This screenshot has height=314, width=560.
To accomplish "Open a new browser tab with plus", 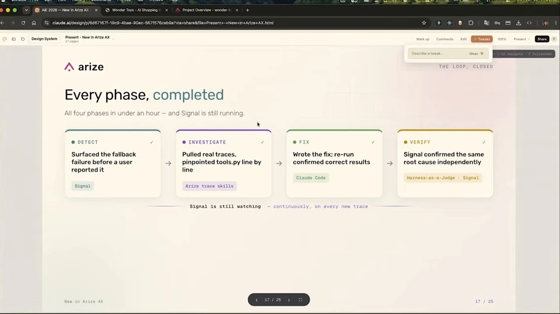I will click(247, 10).
